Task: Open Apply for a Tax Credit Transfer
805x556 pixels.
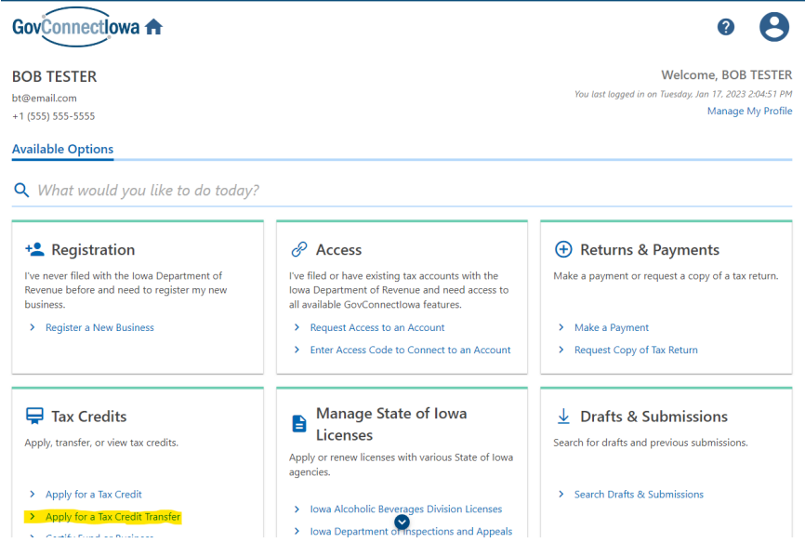Action: tap(112, 516)
